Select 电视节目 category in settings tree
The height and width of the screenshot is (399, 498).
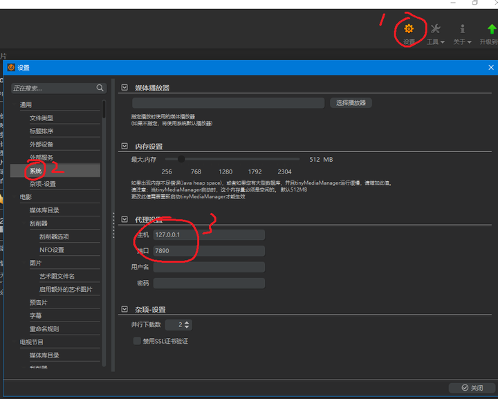pyautogui.click(x=31, y=342)
